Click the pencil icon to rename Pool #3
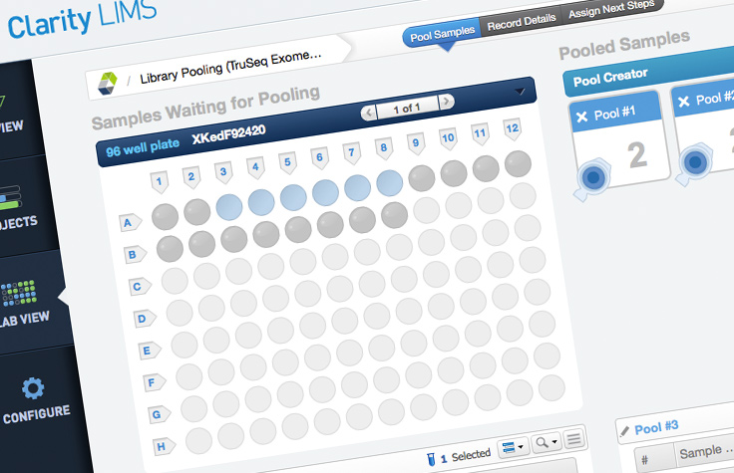The image size is (734, 473). [624, 430]
